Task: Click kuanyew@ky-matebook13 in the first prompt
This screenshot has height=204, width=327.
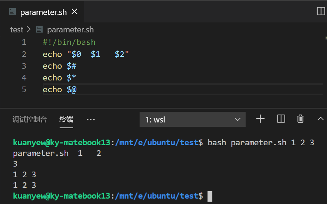Action: click(x=61, y=143)
